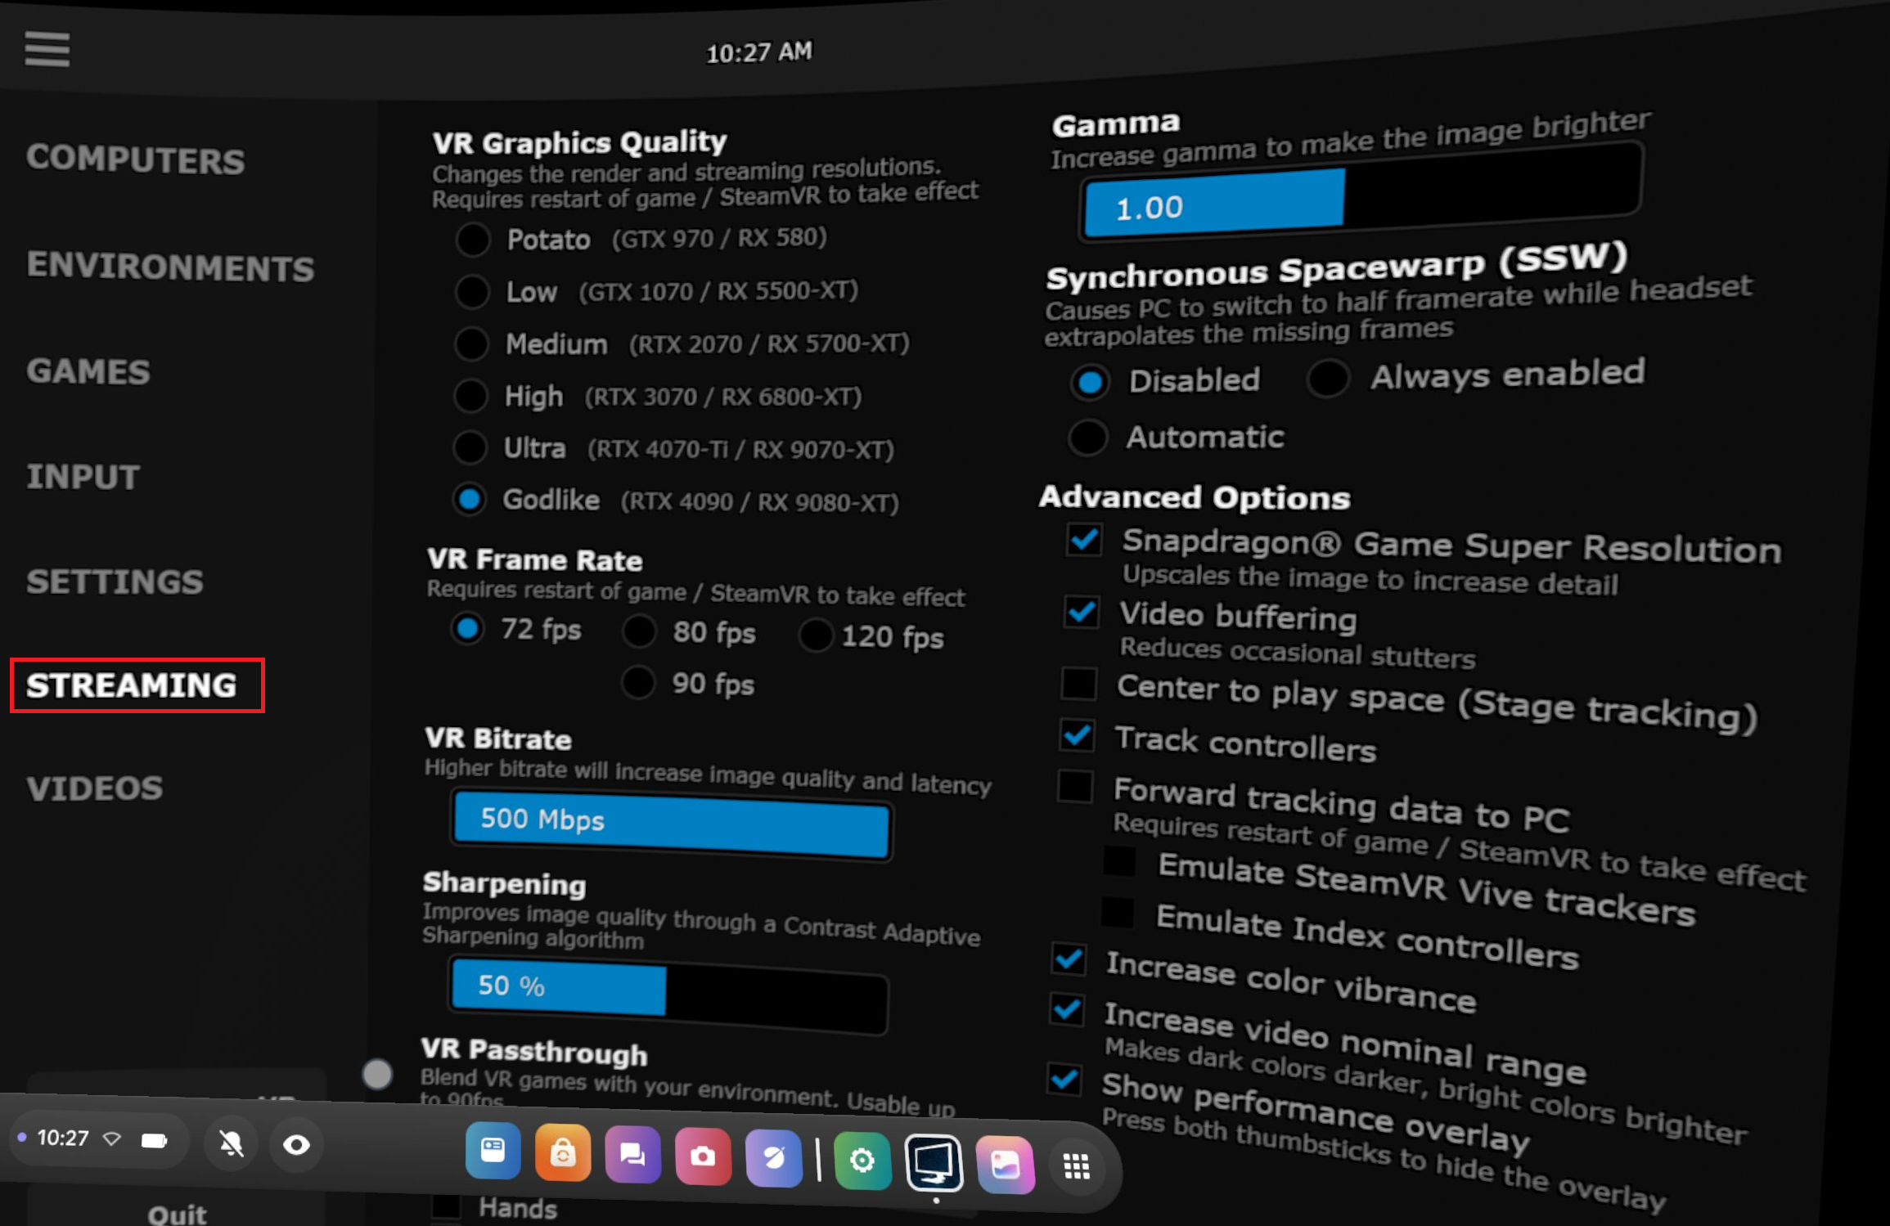Toggle Increase video nominal range checkbox

(x=1067, y=1009)
